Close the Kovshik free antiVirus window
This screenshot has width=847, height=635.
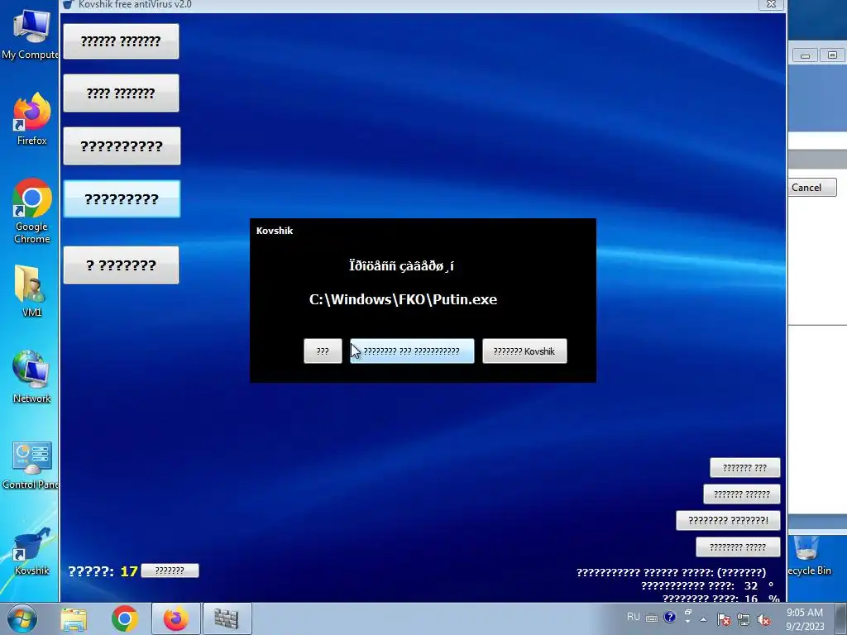click(772, 4)
